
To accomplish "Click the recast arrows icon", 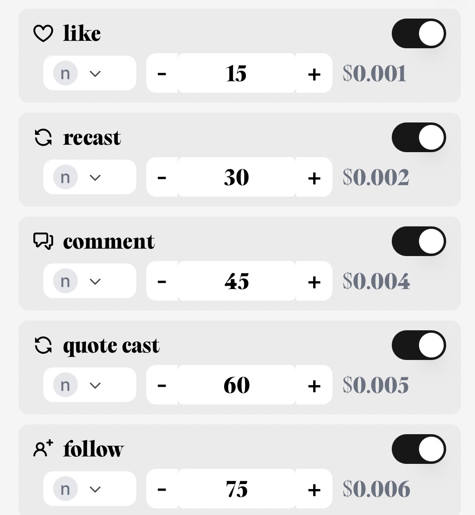I will coord(43,137).
